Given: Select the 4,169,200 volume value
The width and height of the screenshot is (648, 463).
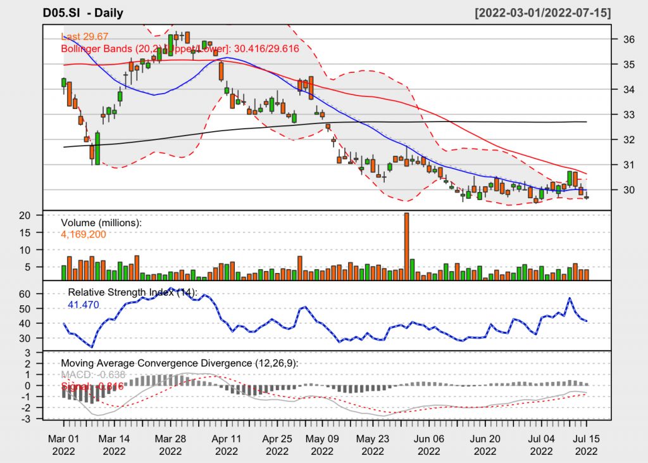Looking at the screenshot, I should point(84,234).
